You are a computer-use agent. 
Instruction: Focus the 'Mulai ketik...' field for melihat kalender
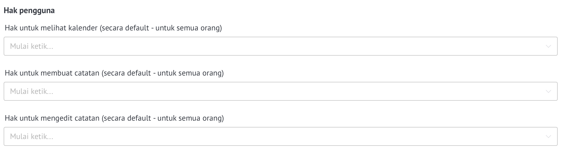[280, 46]
